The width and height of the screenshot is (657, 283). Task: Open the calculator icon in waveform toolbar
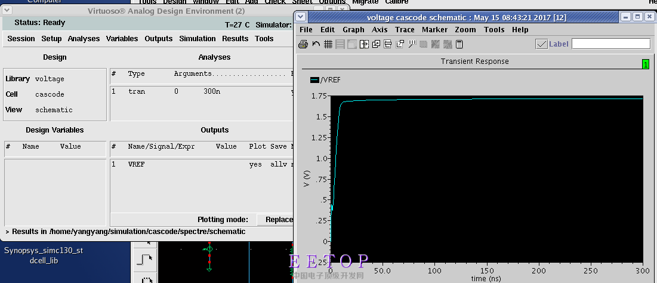click(459, 44)
